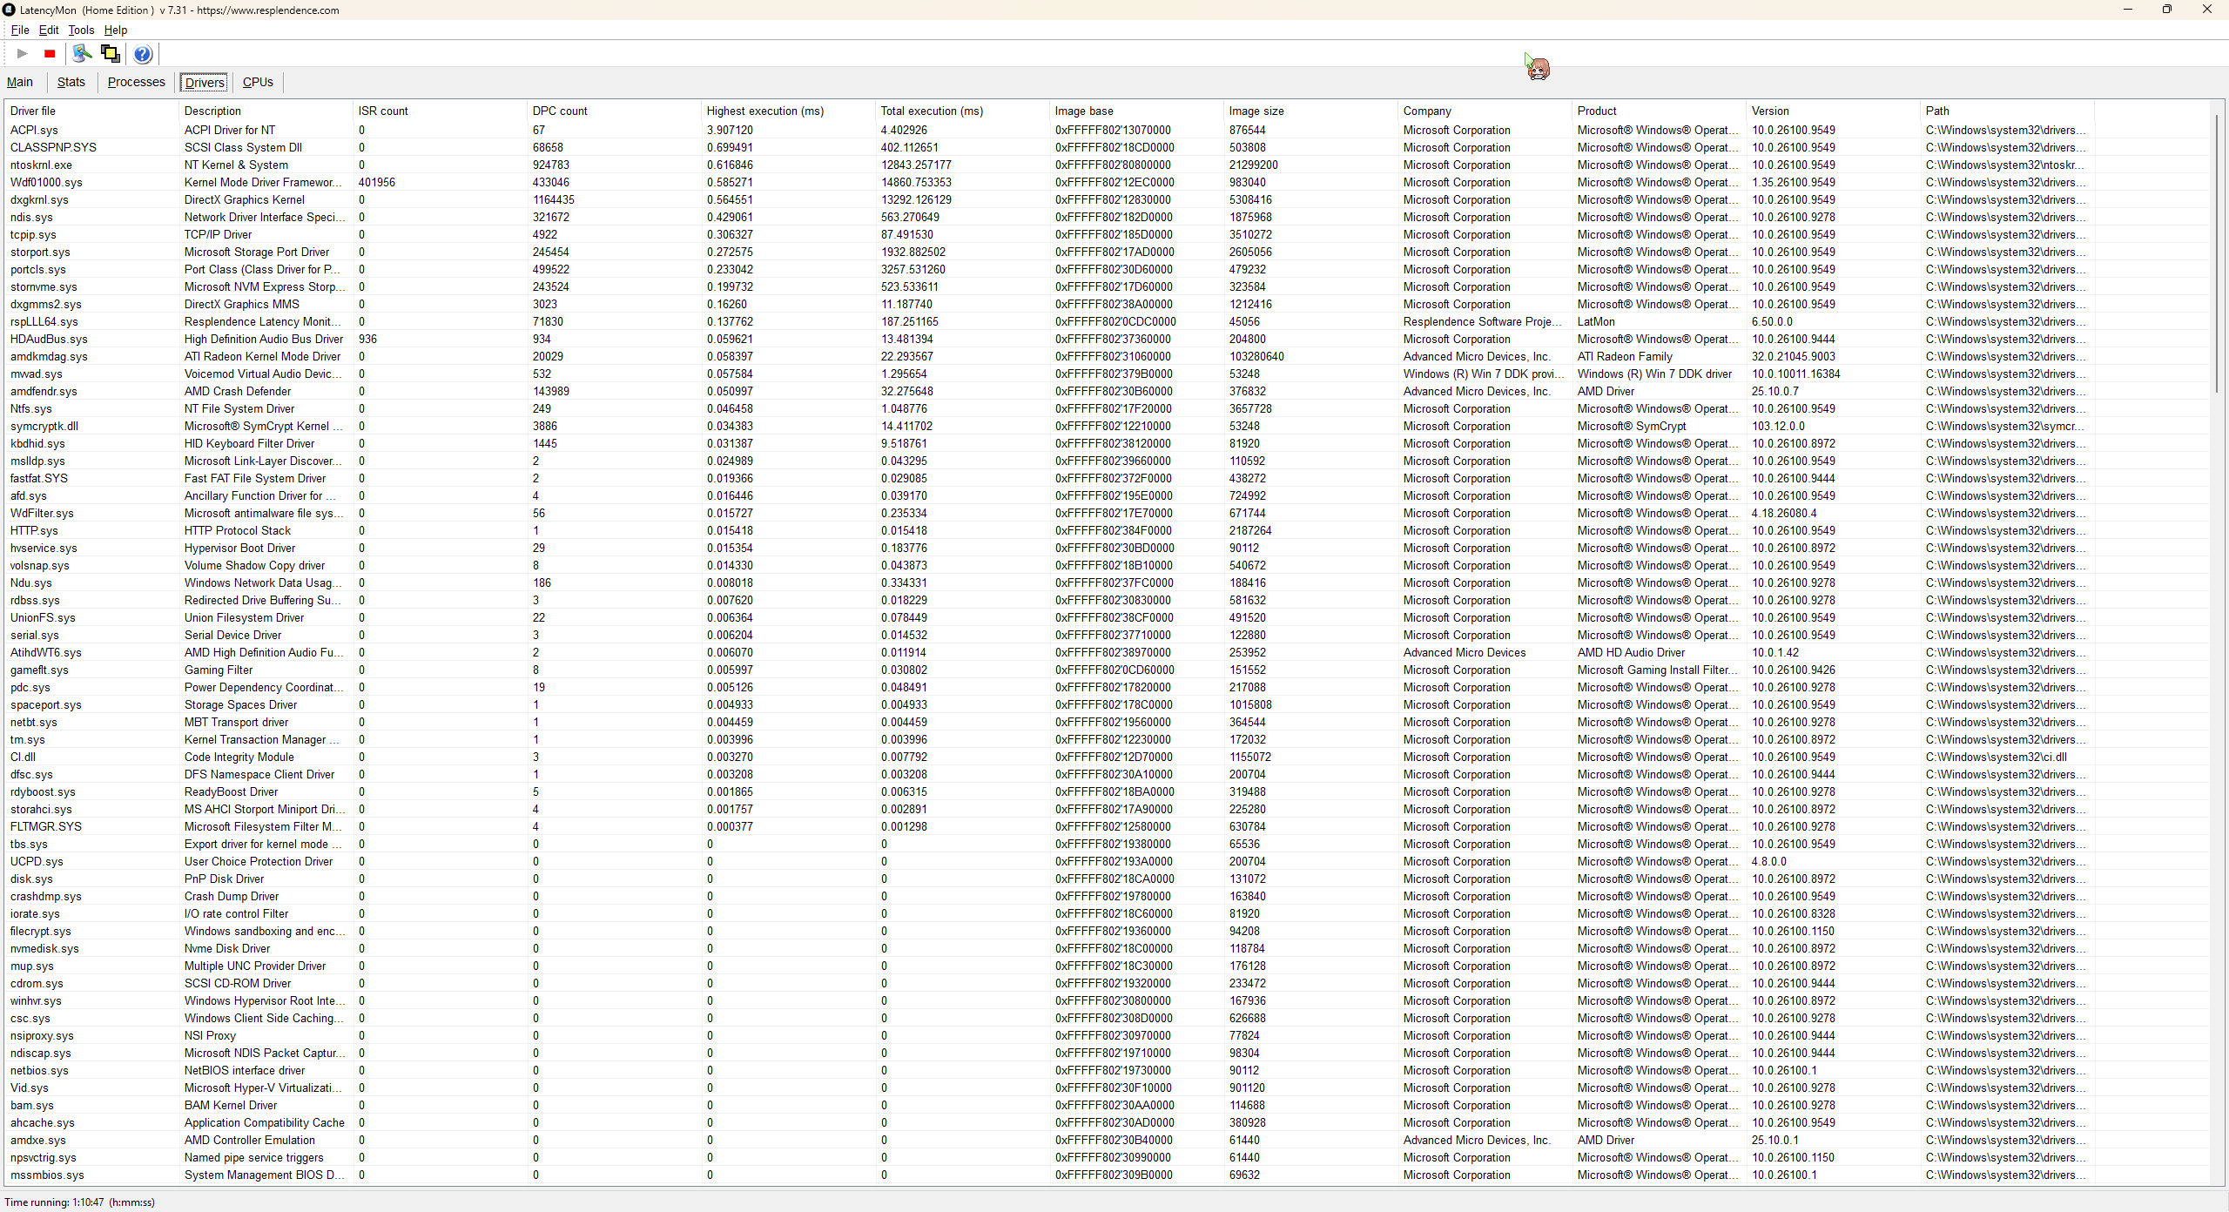Sort by Highest execution (ms) header

[x=788, y=111]
